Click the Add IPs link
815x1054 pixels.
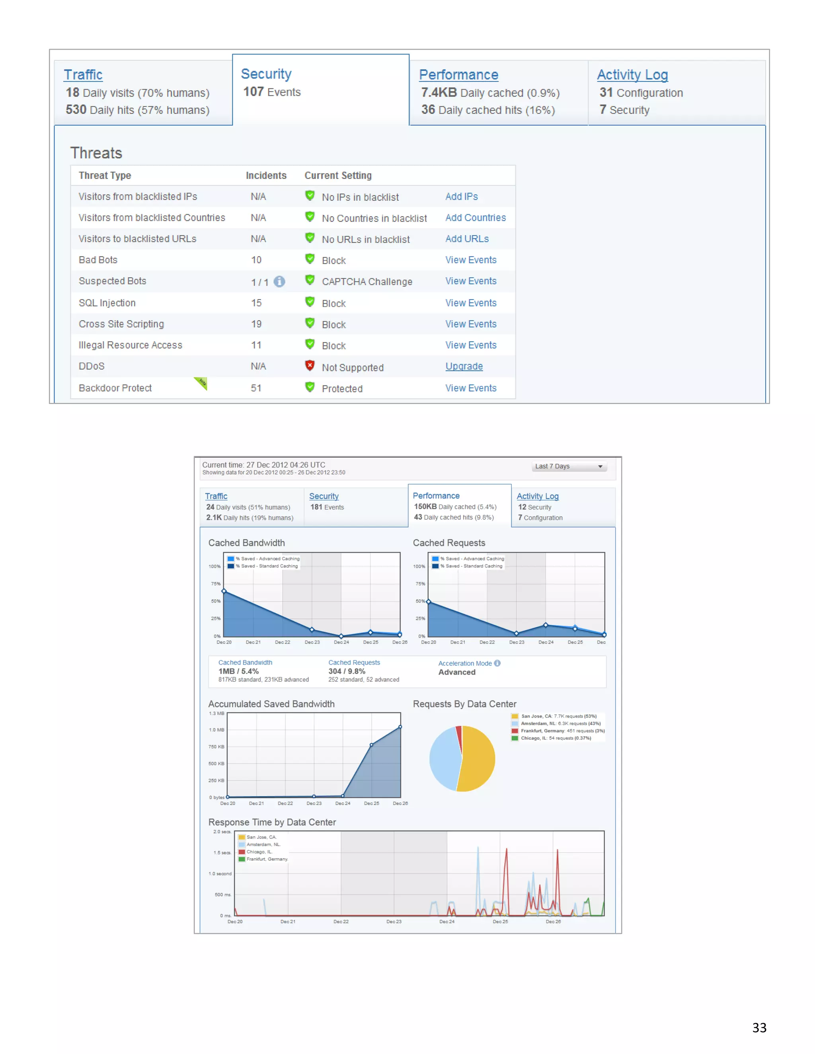point(461,196)
